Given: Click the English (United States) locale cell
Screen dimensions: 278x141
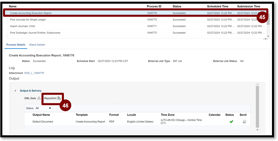Looking at the screenshot, I should pyautogui.click(x=140, y=122).
